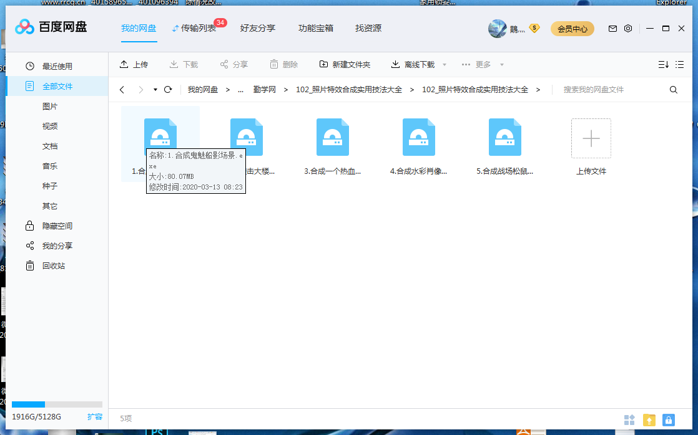Click the Baidu Netdisk logo
This screenshot has height=435, width=698.
coord(51,27)
